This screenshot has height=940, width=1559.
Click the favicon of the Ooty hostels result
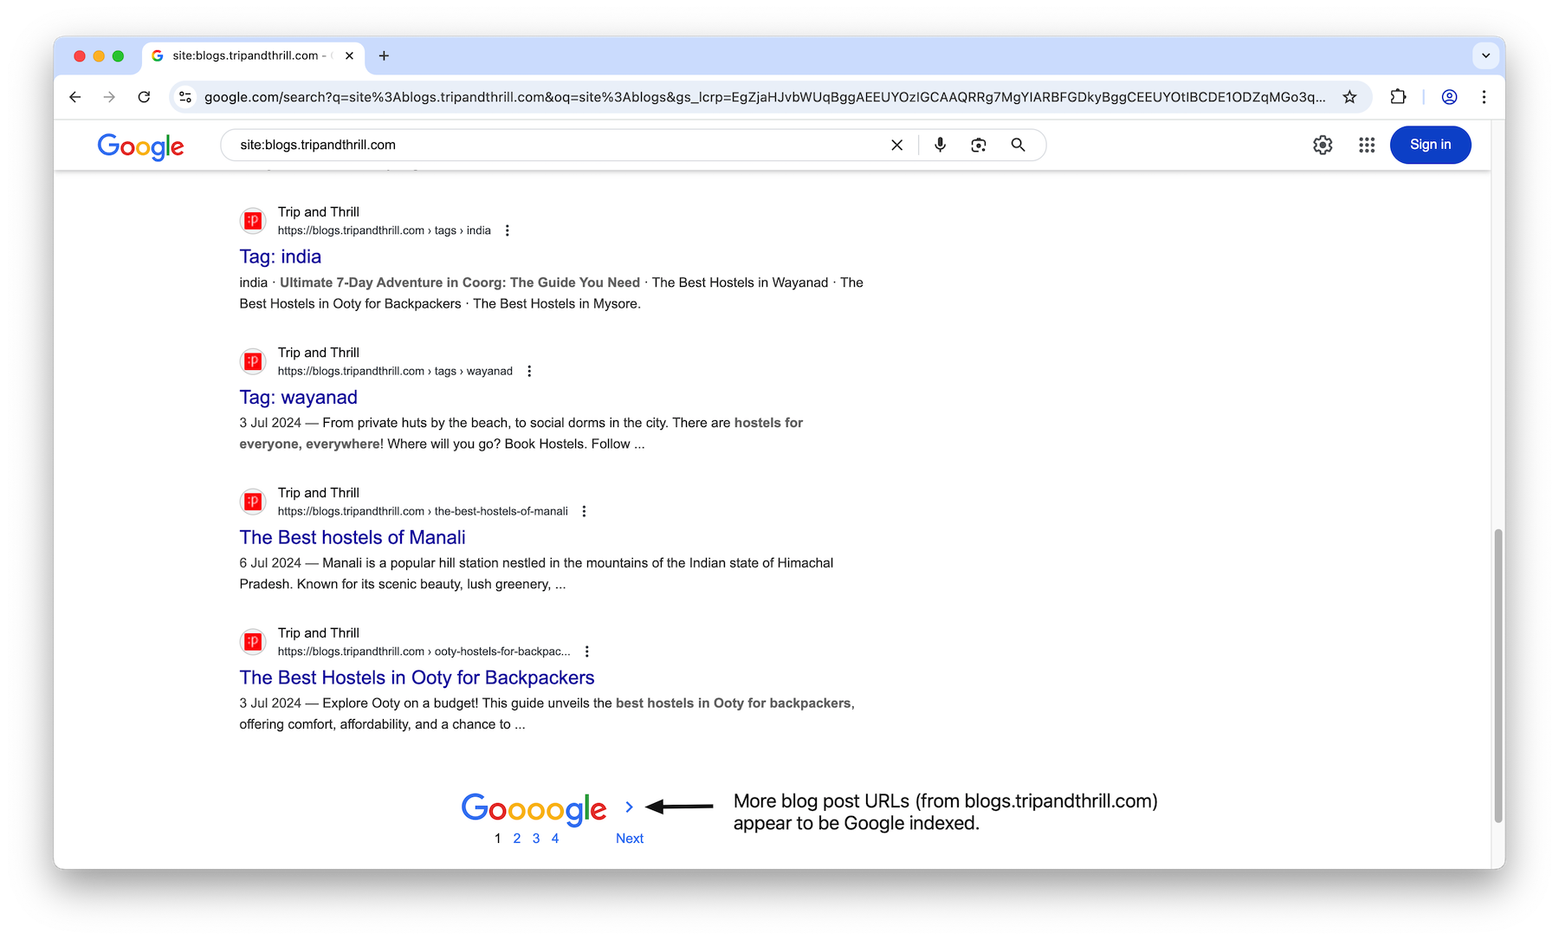click(253, 642)
